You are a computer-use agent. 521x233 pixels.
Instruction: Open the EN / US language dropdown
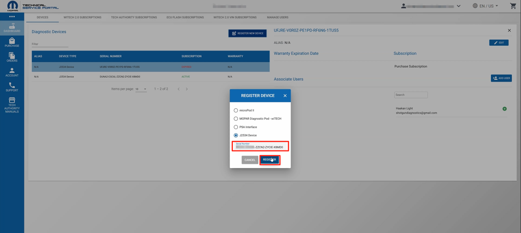[x=486, y=6]
